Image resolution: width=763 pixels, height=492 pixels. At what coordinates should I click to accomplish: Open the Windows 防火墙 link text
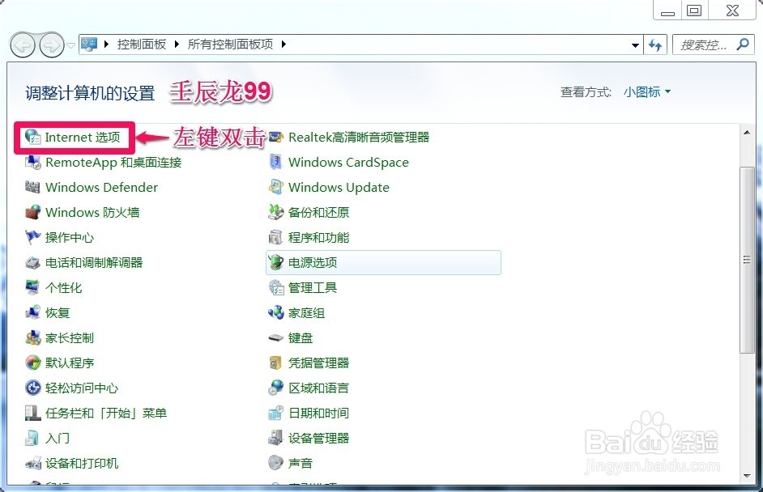92,213
